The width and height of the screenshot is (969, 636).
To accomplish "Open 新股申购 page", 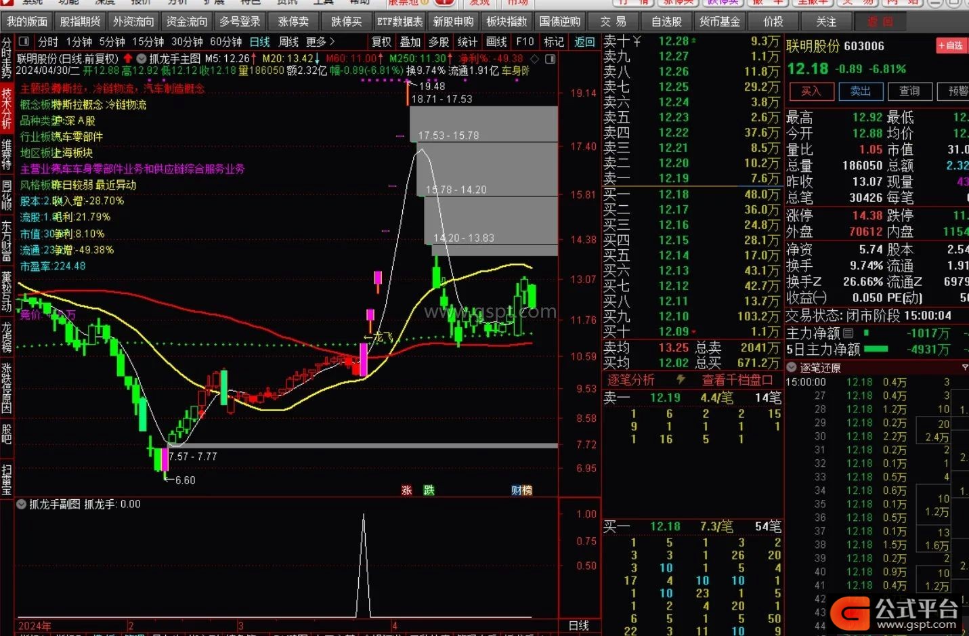I will pyautogui.click(x=453, y=22).
